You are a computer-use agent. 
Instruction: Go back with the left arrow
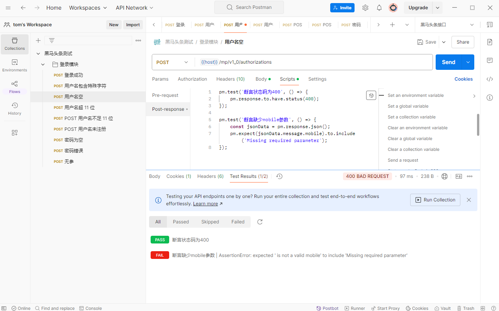[23, 8]
